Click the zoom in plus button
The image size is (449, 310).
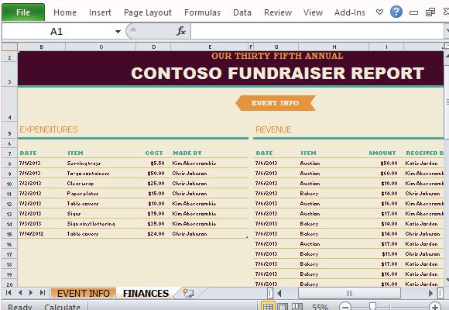pos(435,307)
